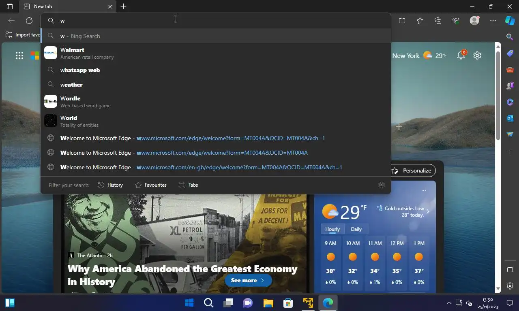Open apps grid launcher icon
This screenshot has height=311, width=519.
click(19, 56)
